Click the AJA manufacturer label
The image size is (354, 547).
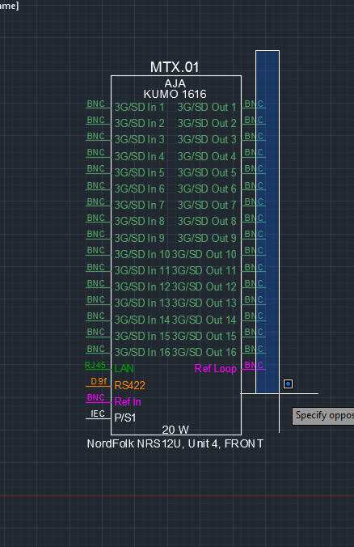175,83
